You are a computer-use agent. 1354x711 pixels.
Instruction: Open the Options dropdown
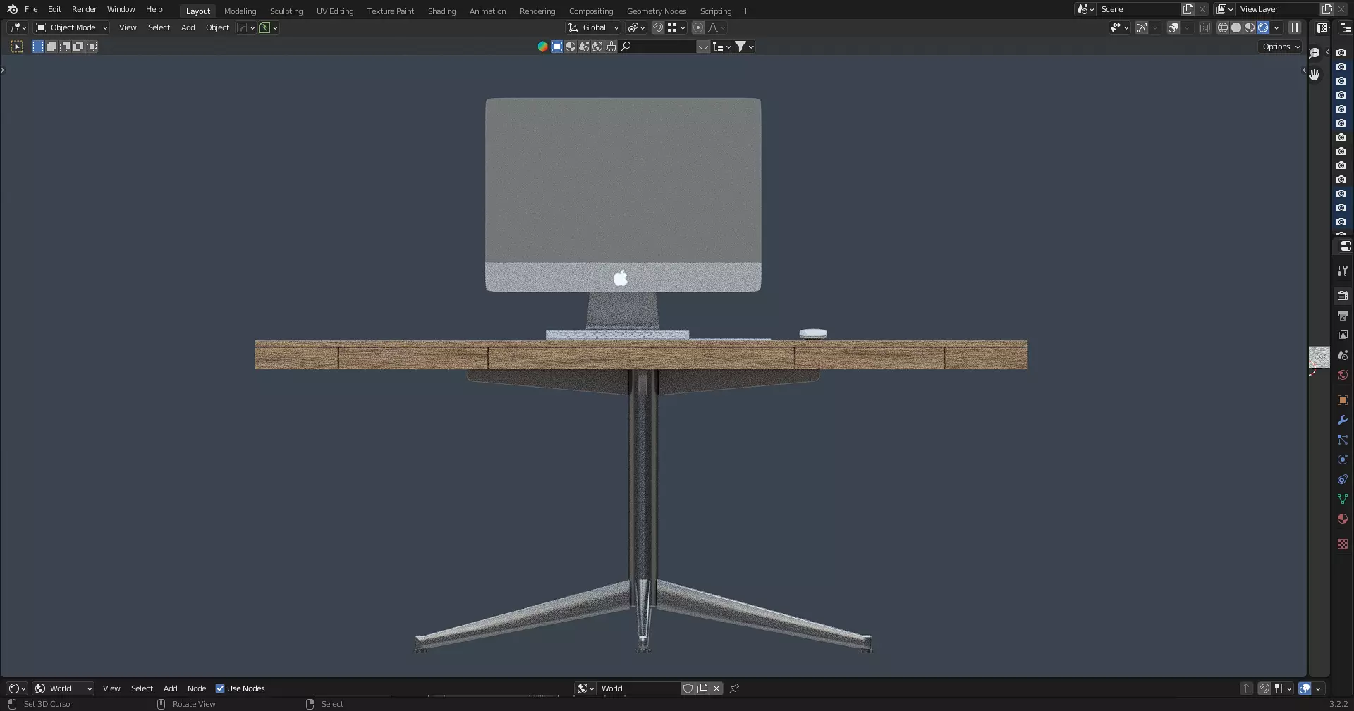pos(1281,47)
